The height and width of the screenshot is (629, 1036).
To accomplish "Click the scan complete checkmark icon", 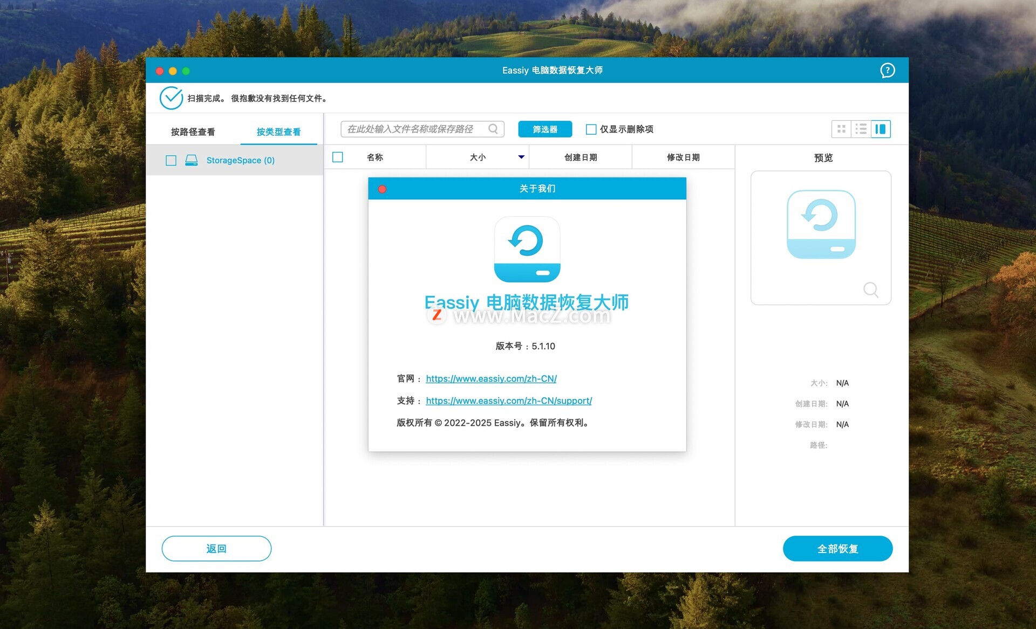I will pyautogui.click(x=171, y=98).
